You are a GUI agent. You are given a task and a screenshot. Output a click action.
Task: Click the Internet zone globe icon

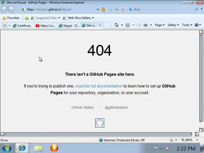coord(101,140)
